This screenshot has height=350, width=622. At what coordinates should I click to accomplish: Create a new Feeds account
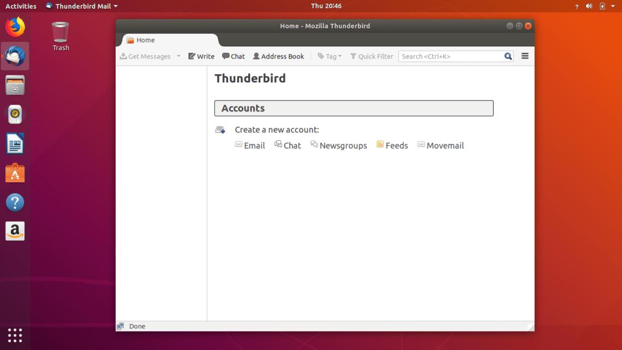(x=392, y=145)
